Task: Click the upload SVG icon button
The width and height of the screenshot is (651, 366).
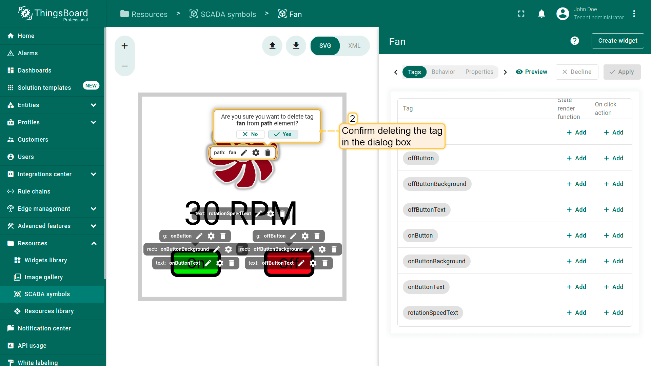Action: 272,46
